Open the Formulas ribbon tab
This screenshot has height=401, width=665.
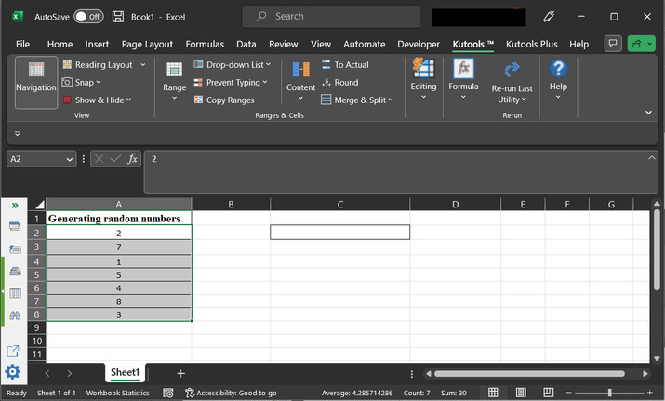point(205,44)
